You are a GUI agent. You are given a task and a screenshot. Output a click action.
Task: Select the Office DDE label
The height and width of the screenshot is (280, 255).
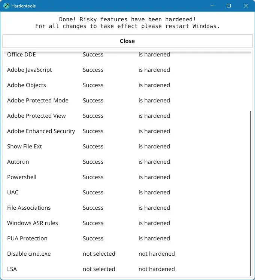[x=21, y=55]
